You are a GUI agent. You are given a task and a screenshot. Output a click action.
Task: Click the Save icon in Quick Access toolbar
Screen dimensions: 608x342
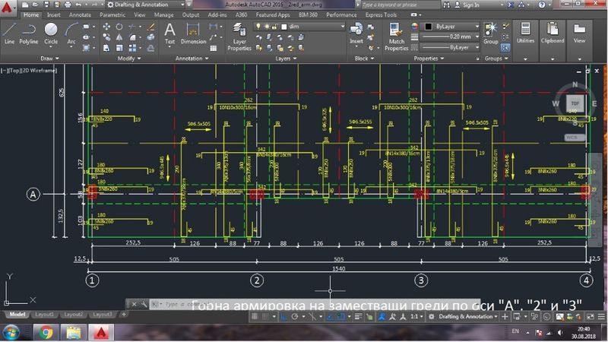46,5
